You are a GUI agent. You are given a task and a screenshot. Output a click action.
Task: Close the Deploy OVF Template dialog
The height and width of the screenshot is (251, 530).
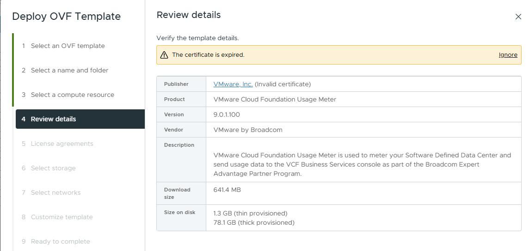pos(518,17)
